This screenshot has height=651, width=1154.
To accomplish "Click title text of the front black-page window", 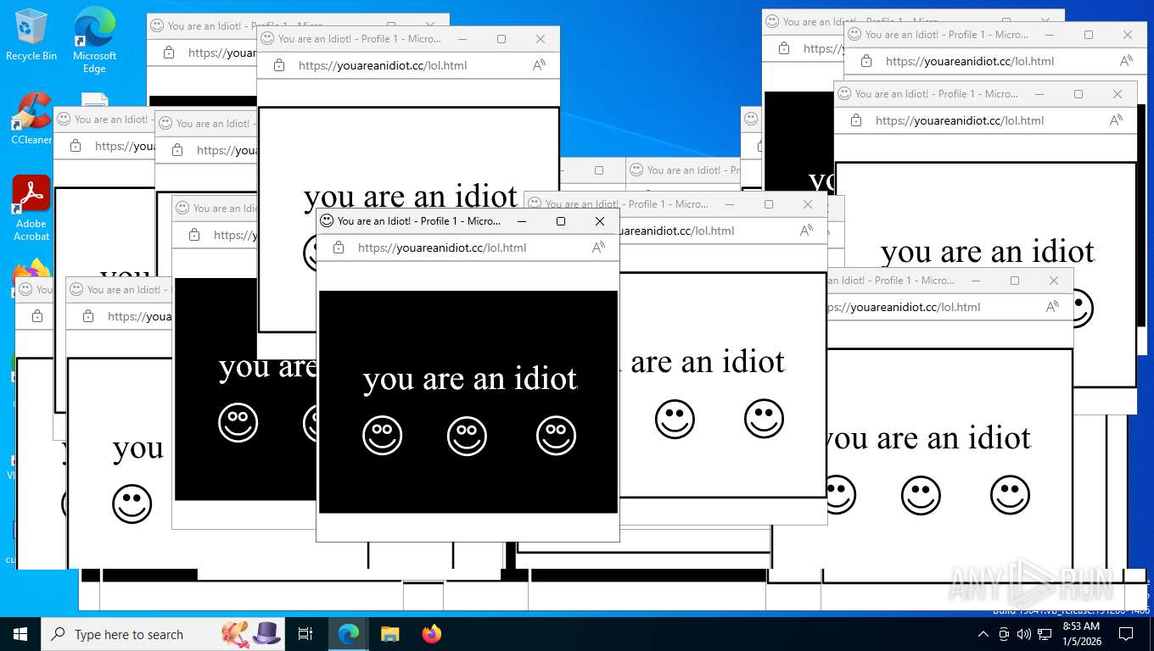I will (419, 220).
